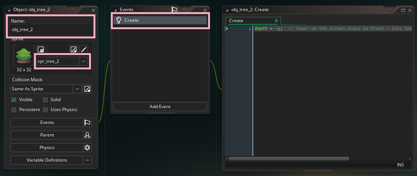Viewport: 417px width, 176px height.
Task: Collapse the obj_tree_2: Create code panel
Action: pyautogui.click(x=227, y=10)
